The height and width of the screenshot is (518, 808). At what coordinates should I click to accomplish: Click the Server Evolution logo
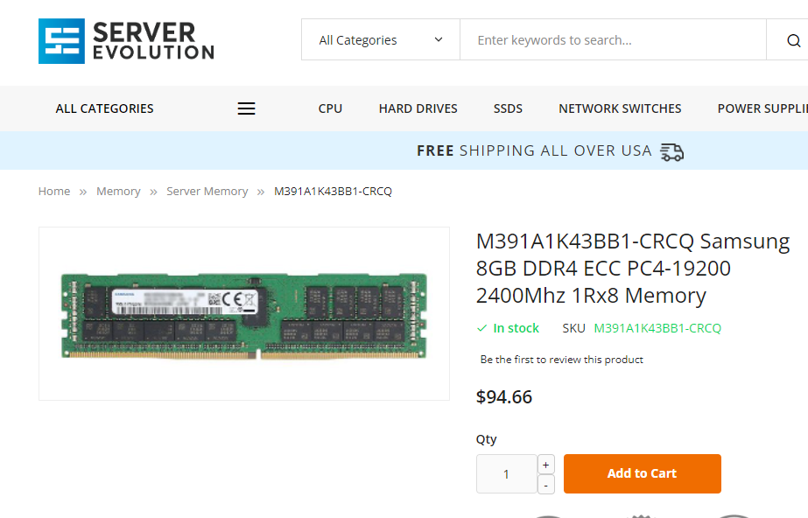click(x=126, y=41)
